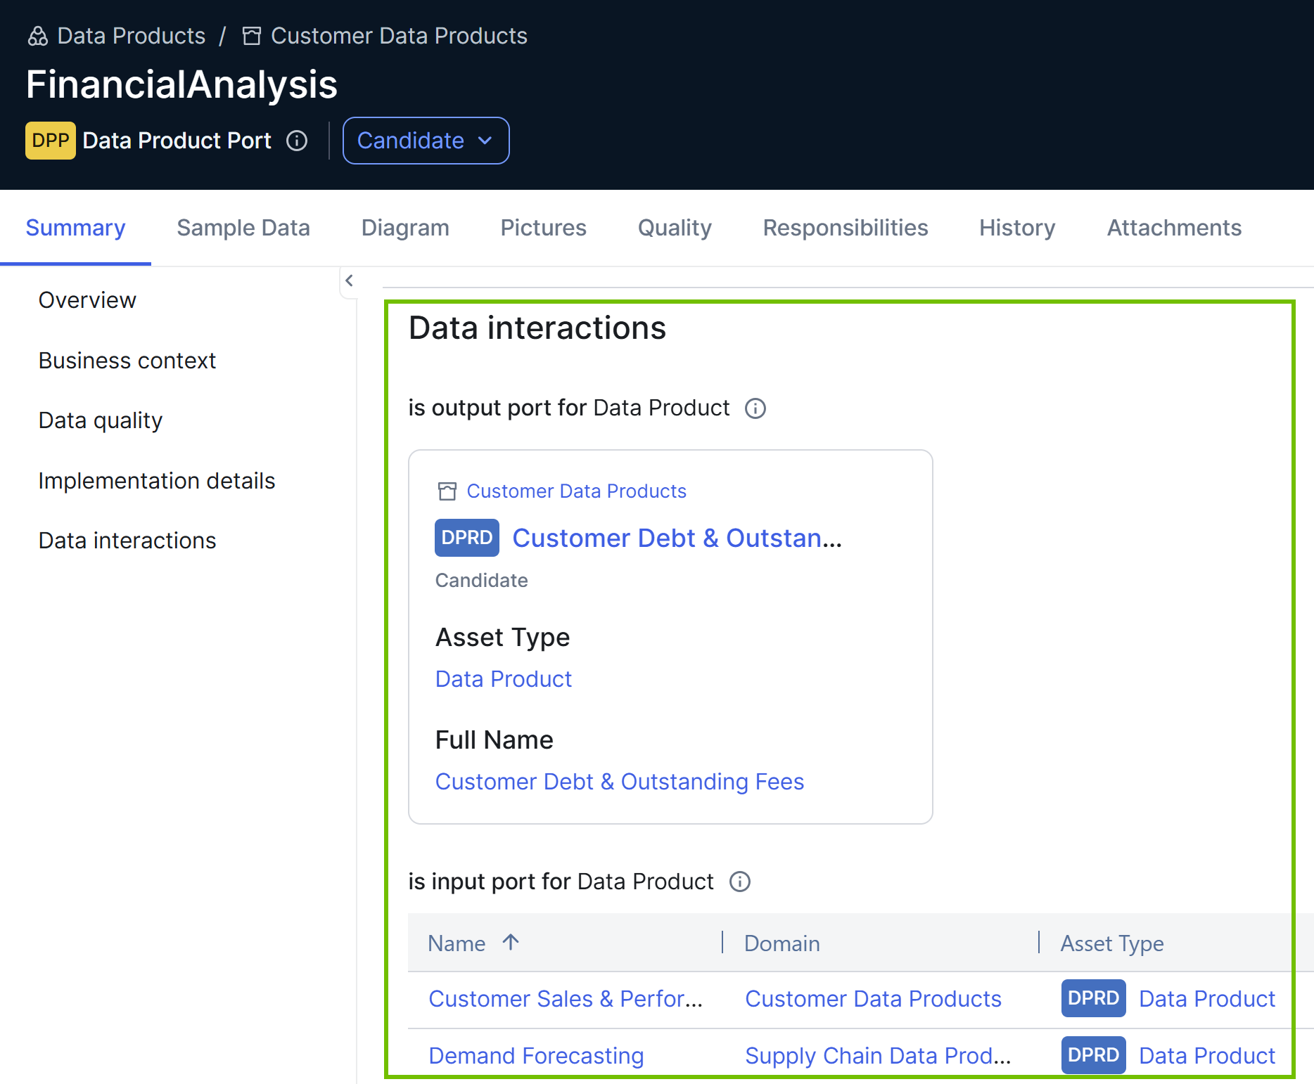Switch to the Sample Data tab
1314x1084 pixels.
pos(243,228)
